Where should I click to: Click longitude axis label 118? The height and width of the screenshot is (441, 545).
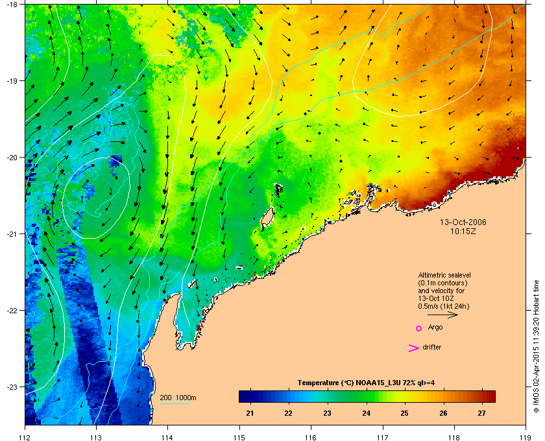454,438
